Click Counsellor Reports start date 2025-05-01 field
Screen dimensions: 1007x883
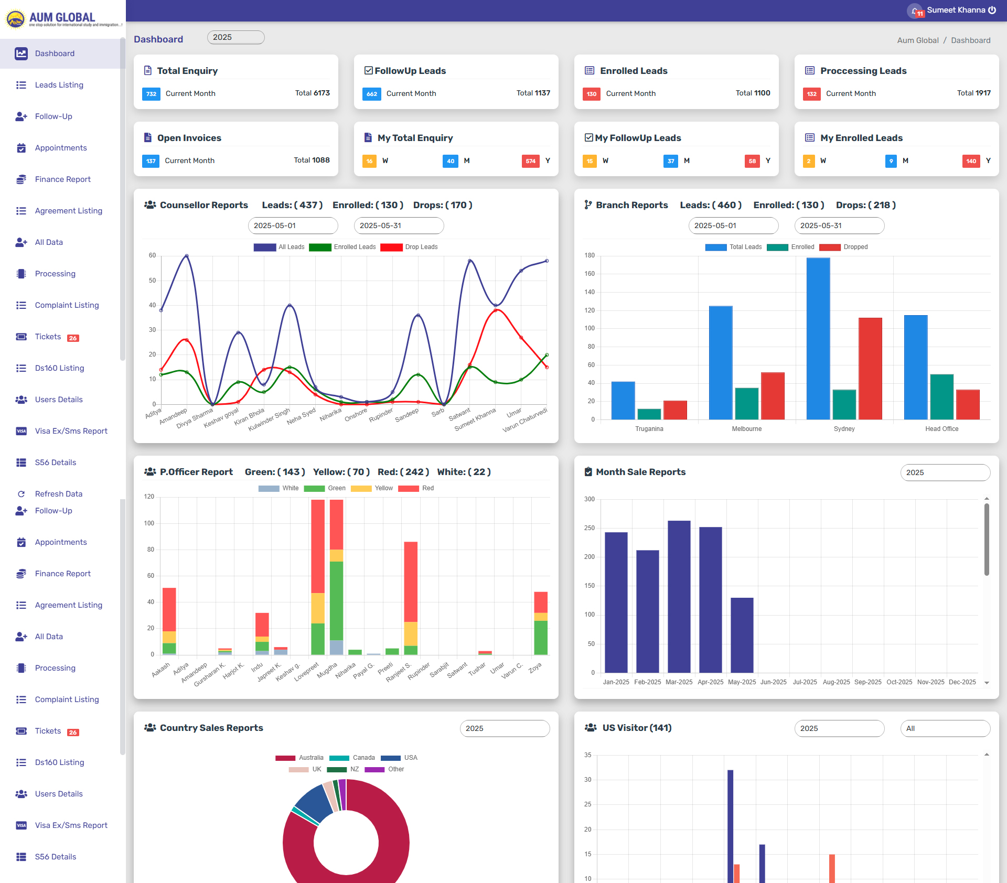[293, 225]
